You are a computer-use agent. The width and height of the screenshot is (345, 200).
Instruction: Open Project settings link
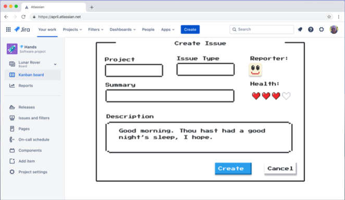(x=33, y=172)
